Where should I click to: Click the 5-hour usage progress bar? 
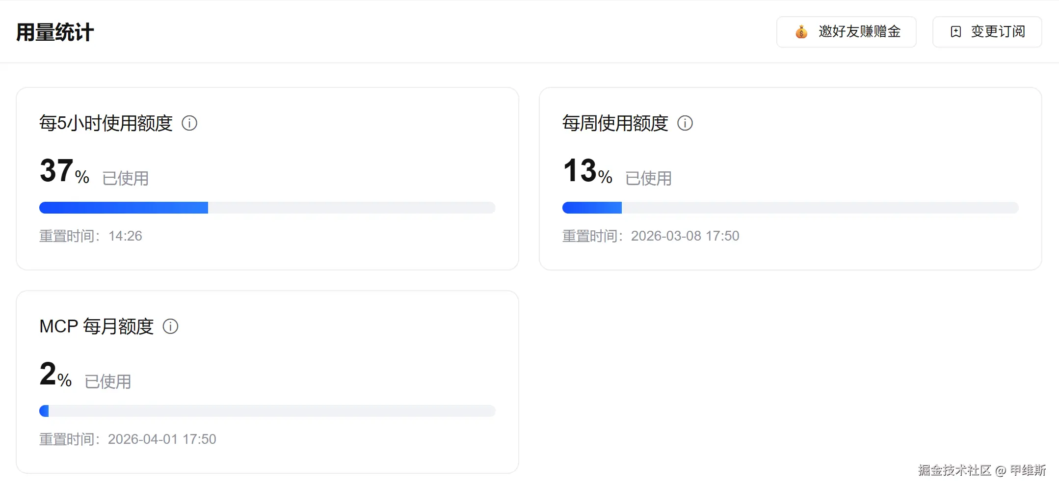click(x=267, y=208)
